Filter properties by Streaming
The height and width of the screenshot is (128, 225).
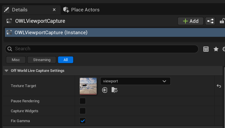tap(42, 60)
